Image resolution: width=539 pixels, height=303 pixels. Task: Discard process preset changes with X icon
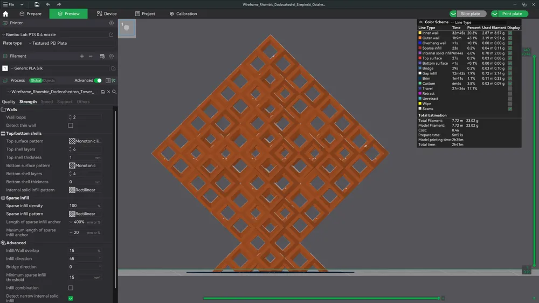[109, 92]
